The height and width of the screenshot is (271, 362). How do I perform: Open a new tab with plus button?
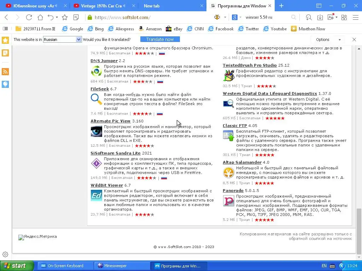coord(281,6)
